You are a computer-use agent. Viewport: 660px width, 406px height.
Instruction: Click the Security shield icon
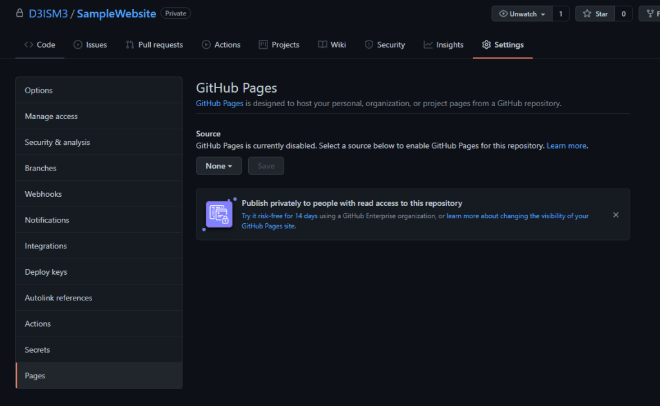(x=369, y=45)
